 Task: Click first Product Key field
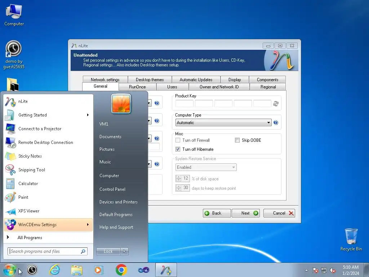coord(184,104)
